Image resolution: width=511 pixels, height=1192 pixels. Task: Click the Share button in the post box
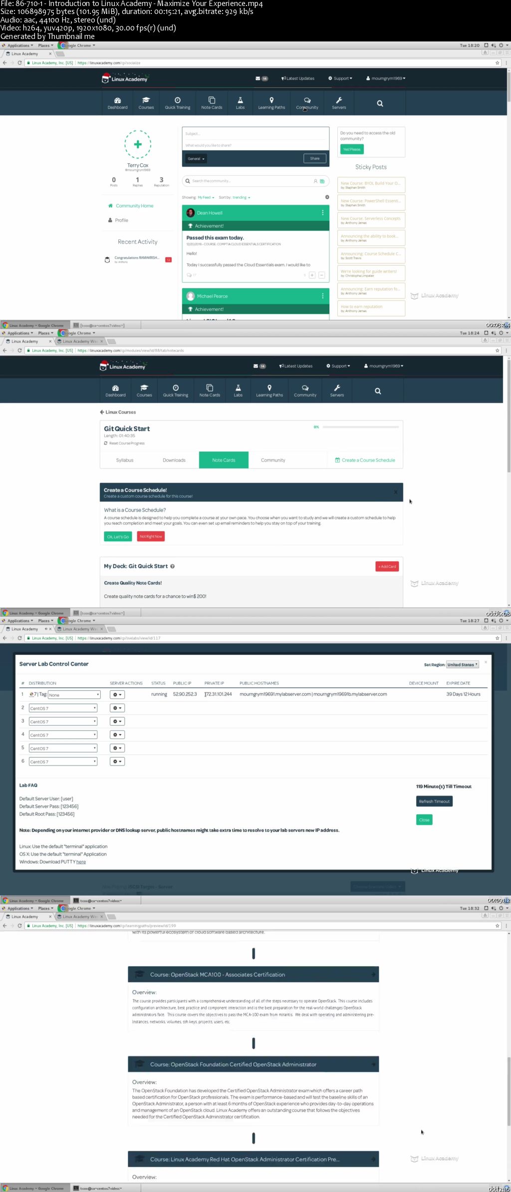[x=315, y=158]
